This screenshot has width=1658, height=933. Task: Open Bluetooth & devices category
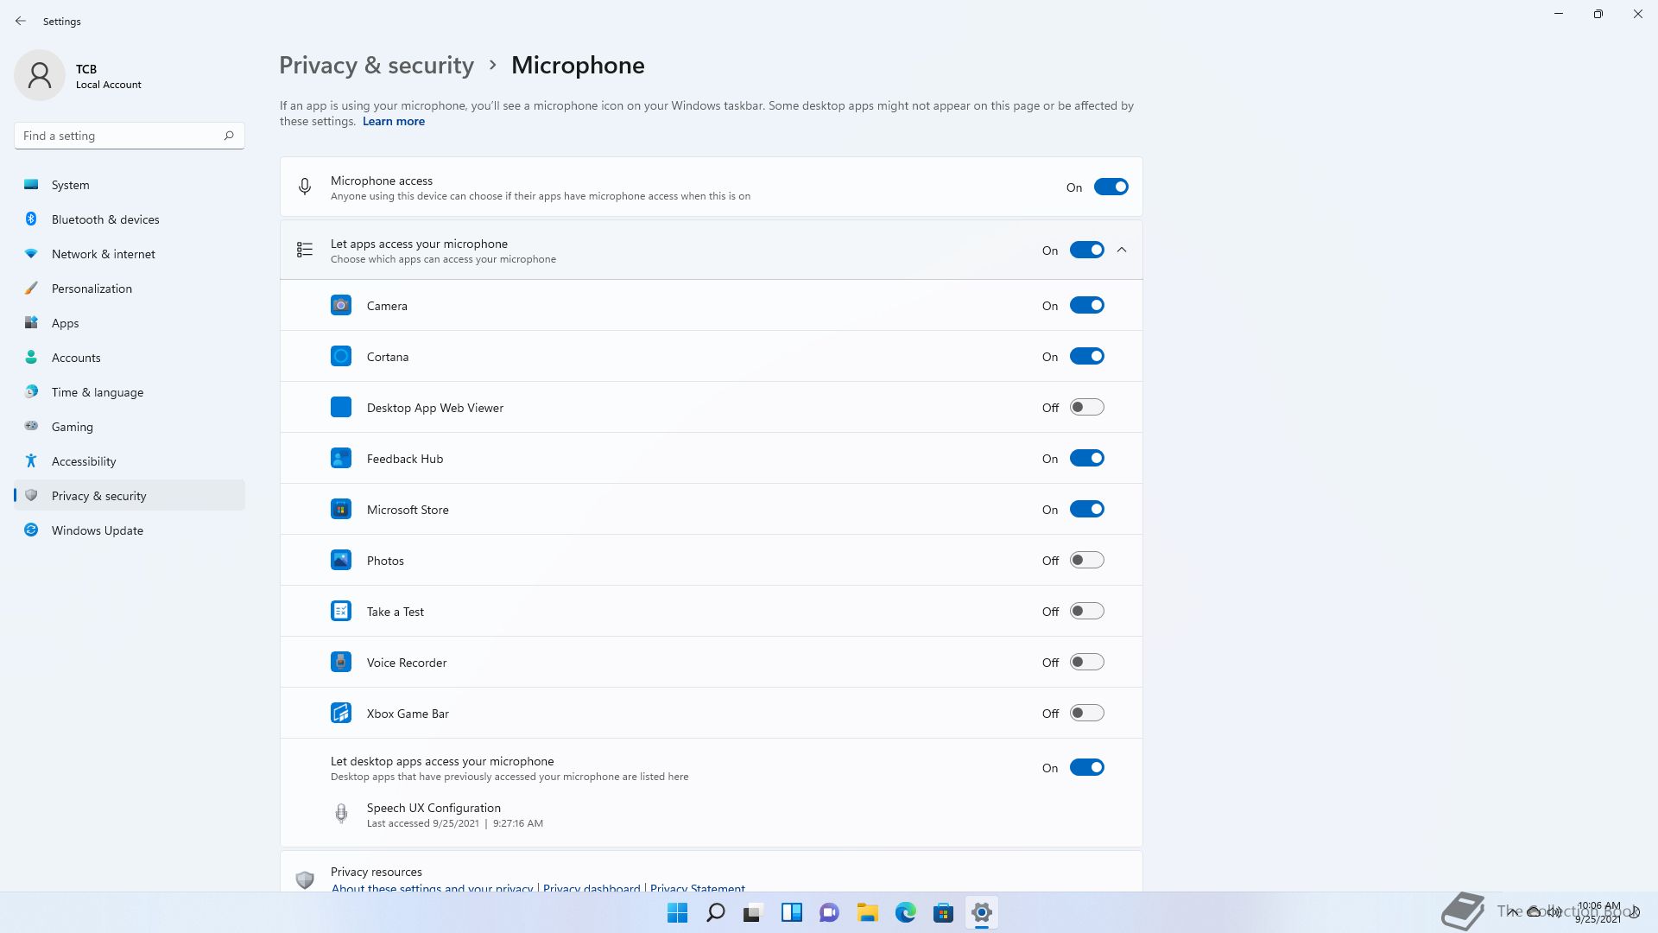(130, 219)
